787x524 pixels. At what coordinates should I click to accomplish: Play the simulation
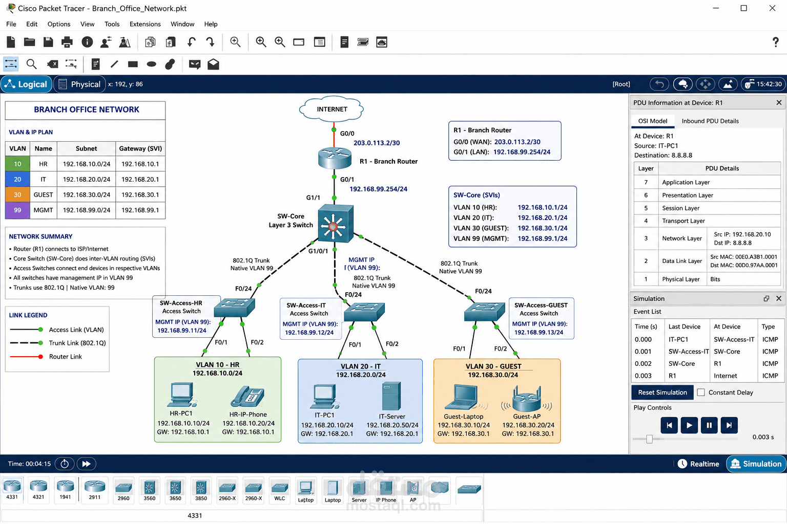tap(689, 425)
